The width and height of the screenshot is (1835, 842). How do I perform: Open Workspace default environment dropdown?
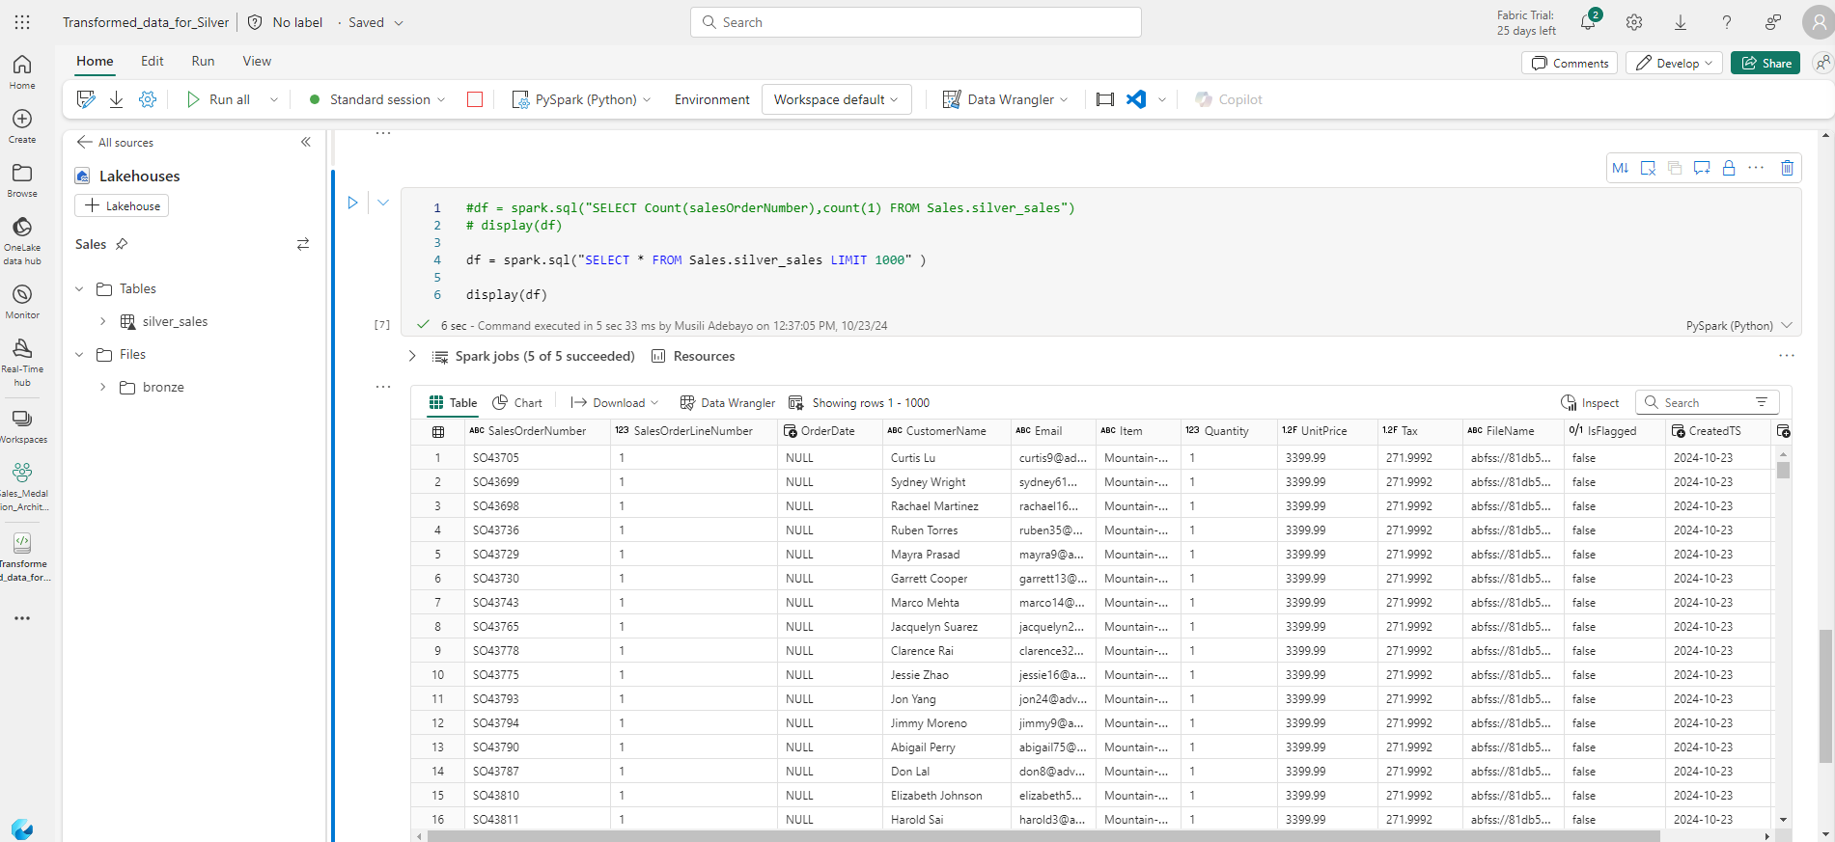click(836, 99)
